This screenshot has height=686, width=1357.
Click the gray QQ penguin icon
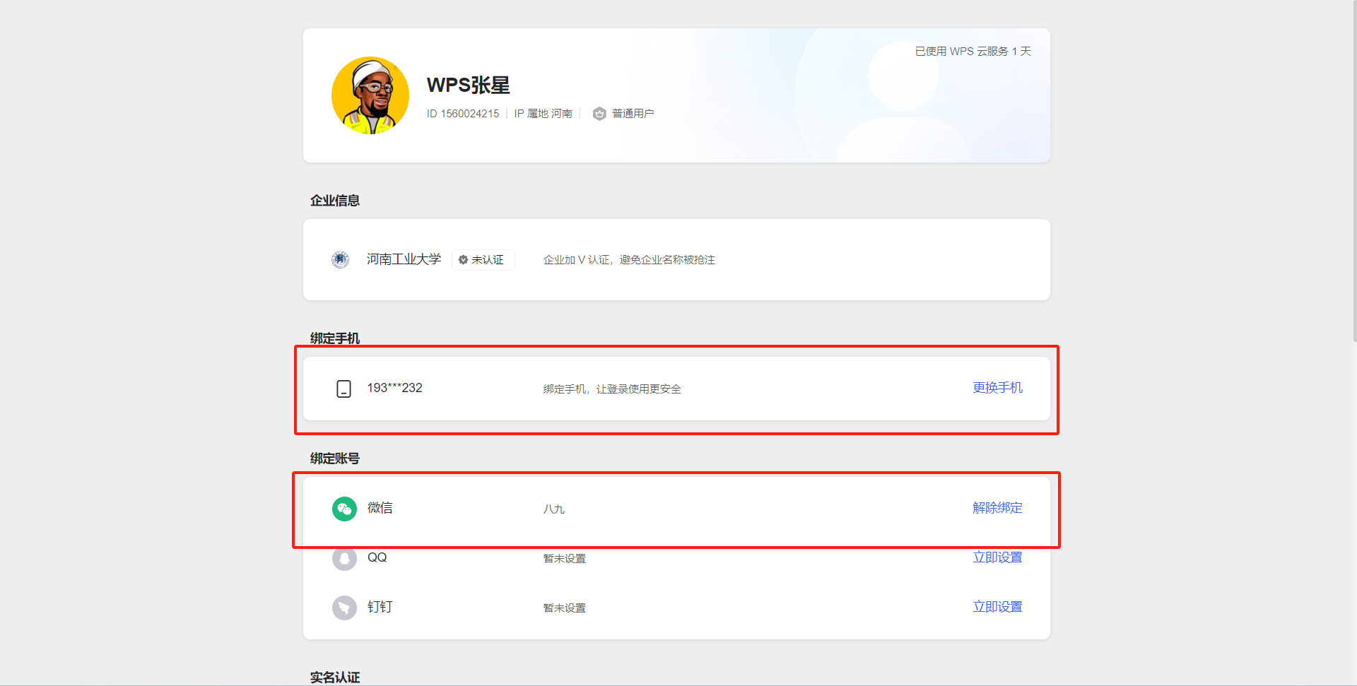coord(344,558)
